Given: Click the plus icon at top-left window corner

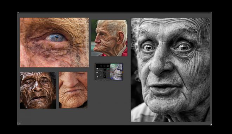Looking at the screenshot, I should (x=18, y=13).
